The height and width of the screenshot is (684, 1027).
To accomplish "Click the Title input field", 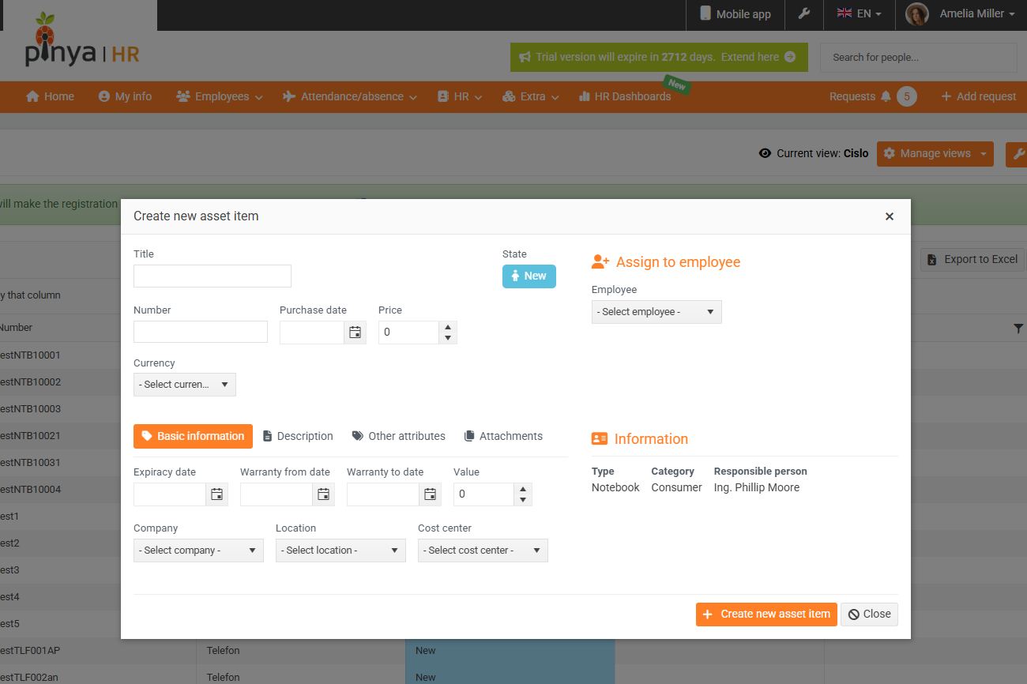I will click(x=213, y=276).
